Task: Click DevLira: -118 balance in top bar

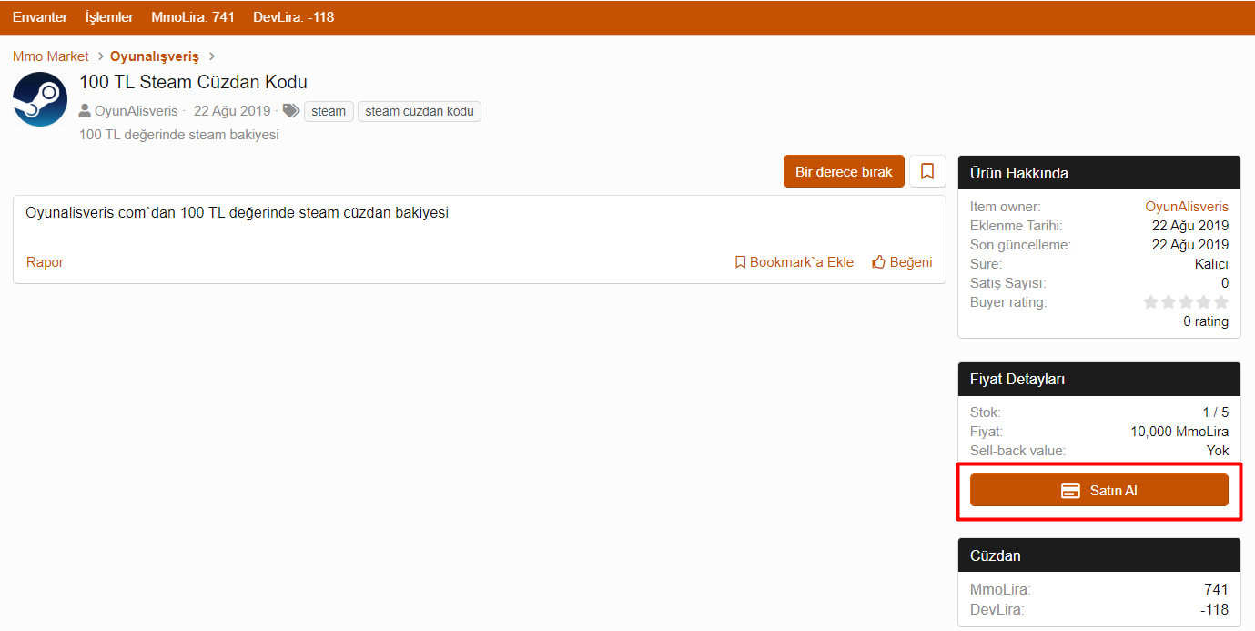Action: (294, 17)
